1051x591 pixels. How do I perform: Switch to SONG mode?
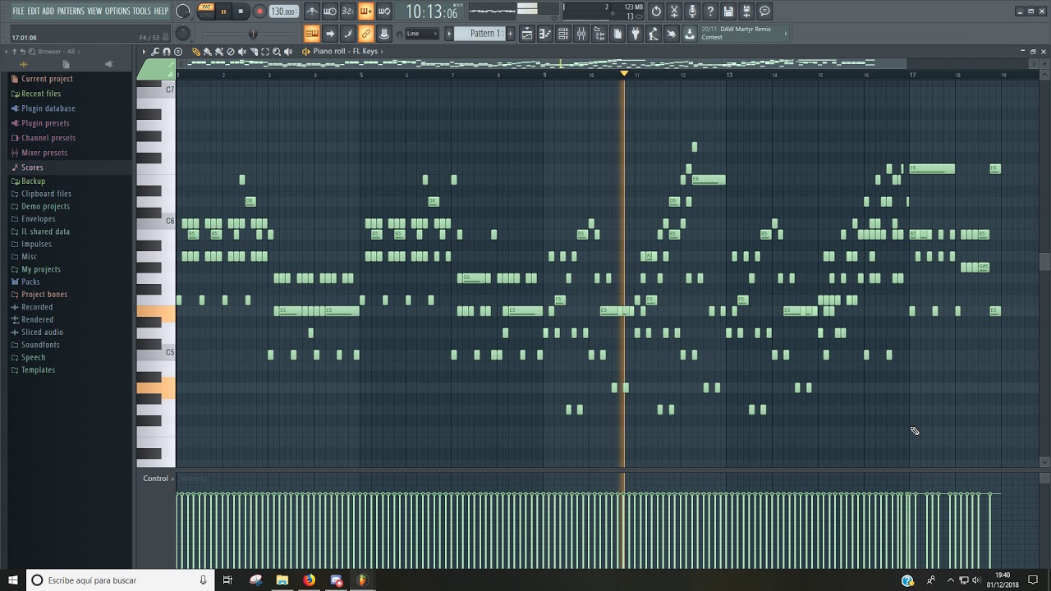(205, 15)
